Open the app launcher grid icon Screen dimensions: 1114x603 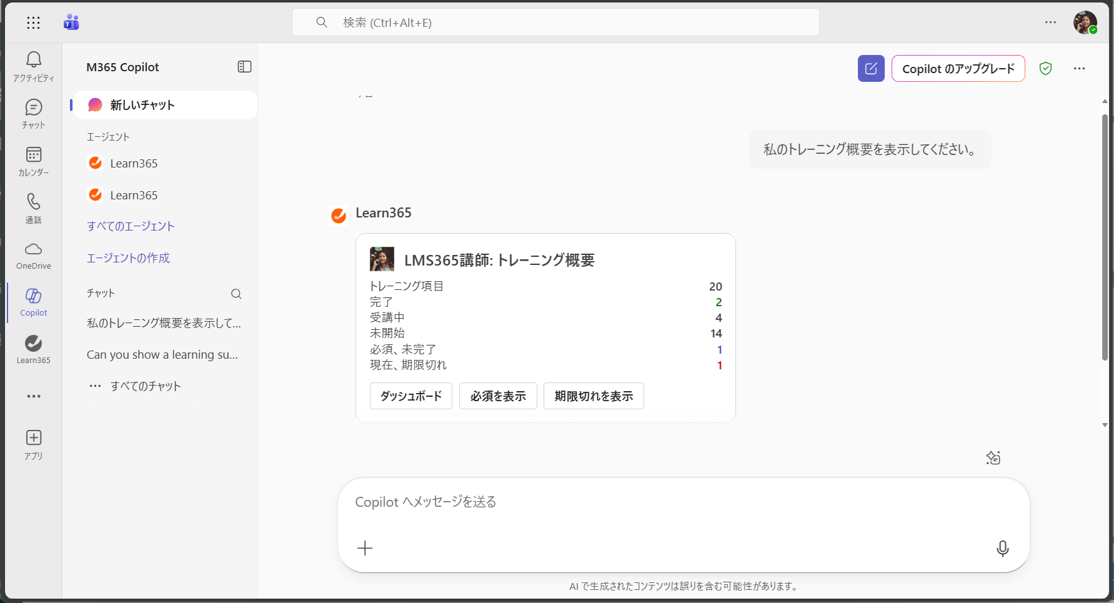(34, 23)
